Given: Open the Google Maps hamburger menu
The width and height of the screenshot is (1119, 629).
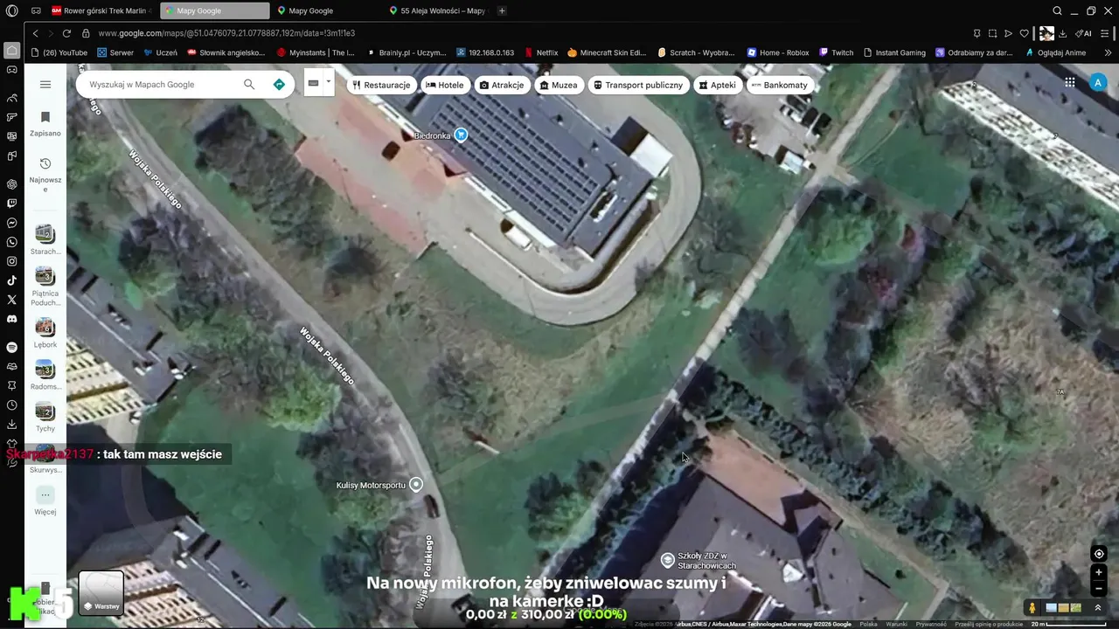Looking at the screenshot, I should (45, 85).
